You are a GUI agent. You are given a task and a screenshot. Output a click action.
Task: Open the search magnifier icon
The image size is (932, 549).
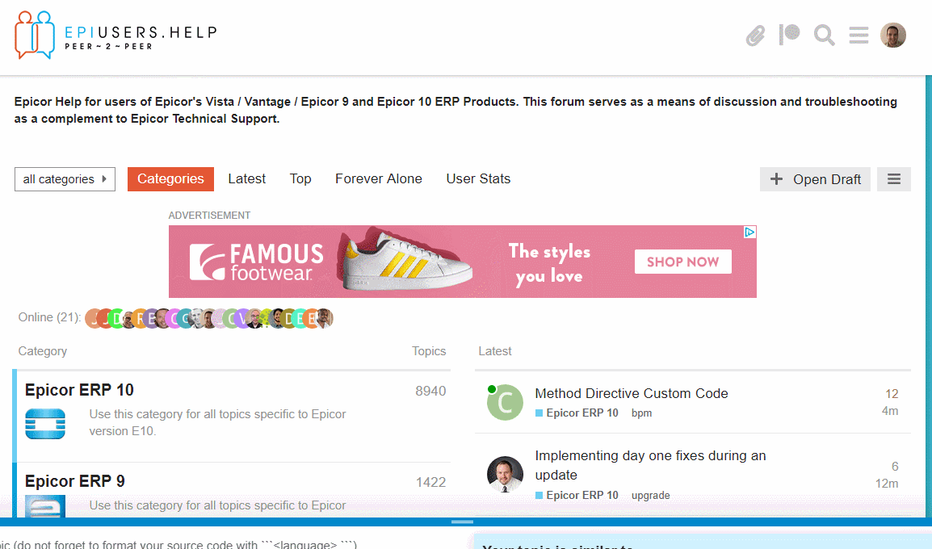(x=824, y=35)
